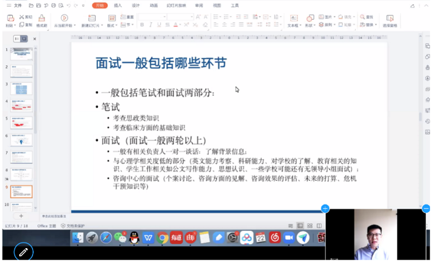Viewport: 431px width, 261px height.
Task: Open the Shapes (形状) tool
Action: (309, 18)
